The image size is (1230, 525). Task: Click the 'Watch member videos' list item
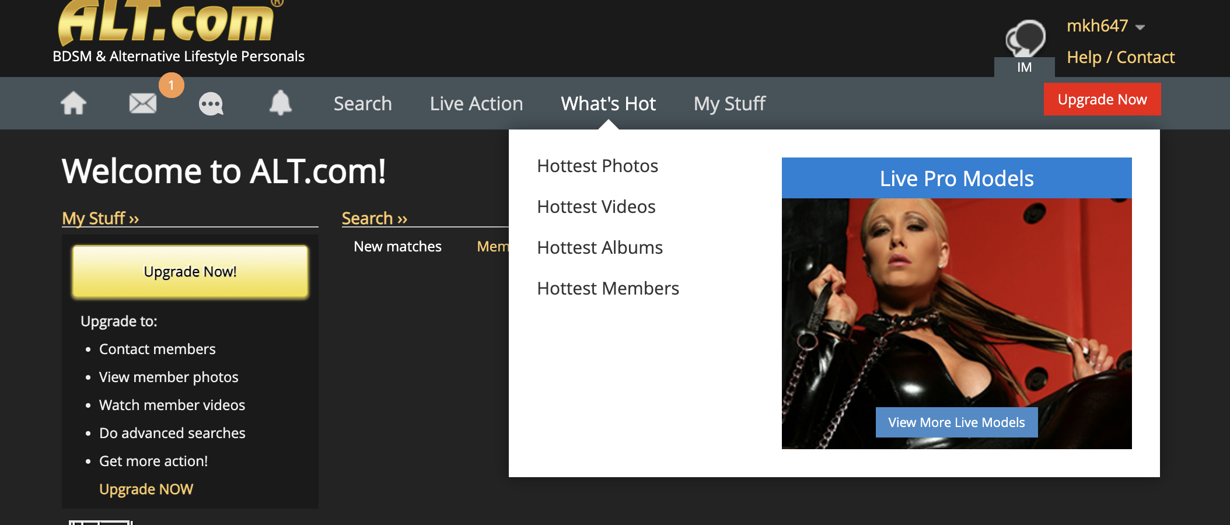click(172, 405)
